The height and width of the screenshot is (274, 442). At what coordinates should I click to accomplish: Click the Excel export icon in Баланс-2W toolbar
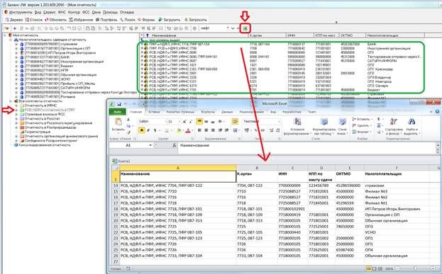245,28
